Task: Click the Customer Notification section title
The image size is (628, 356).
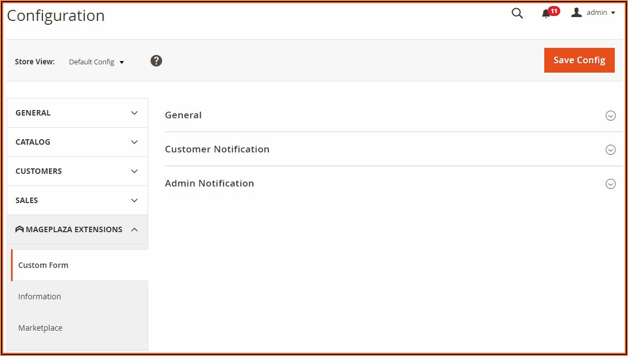Action: coord(217,149)
